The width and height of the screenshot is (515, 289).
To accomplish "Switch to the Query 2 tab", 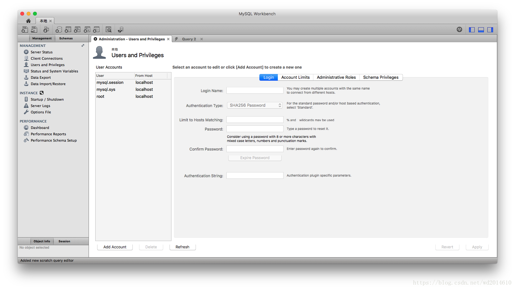I will (x=189, y=39).
